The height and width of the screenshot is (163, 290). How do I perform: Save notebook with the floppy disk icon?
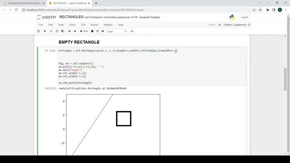point(39,31)
